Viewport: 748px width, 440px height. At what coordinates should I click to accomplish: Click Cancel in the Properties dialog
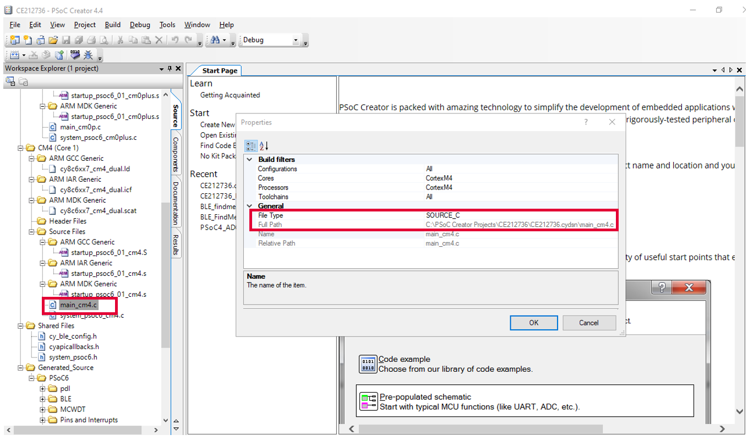tap(588, 323)
